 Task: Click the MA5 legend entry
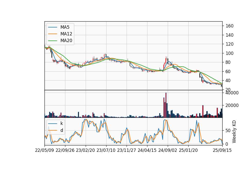click(x=59, y=27)
